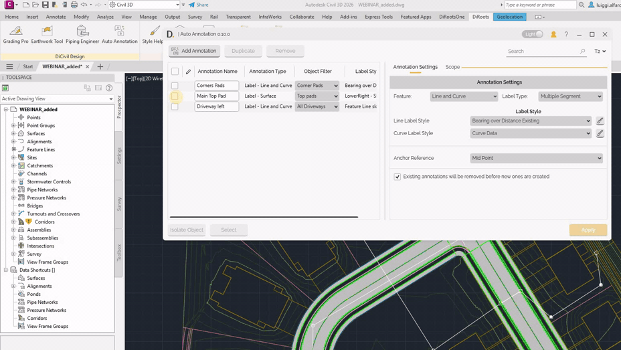Image resolution: width=621 pixels, height=350 pixels.
Task: Launch the Earthwork Tool
Action: pyautogui.click(x=47, y=34)
